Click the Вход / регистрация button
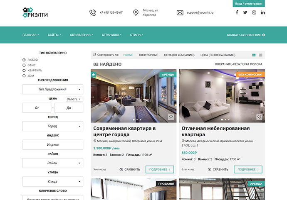Screen dimensions: 287x200 pyautogui.click(x=249, y=3)
